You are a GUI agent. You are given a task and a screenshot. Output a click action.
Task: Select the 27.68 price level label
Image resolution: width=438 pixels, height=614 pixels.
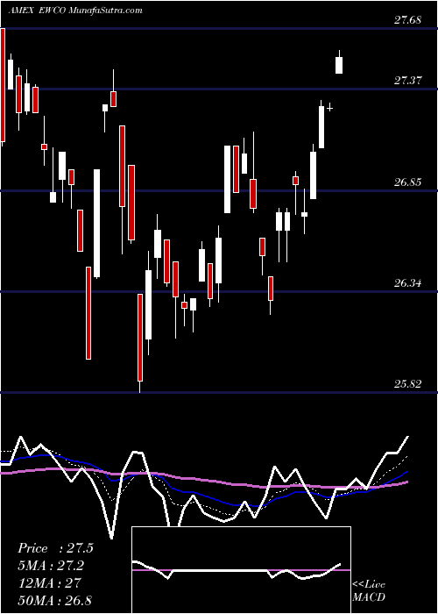407,20
